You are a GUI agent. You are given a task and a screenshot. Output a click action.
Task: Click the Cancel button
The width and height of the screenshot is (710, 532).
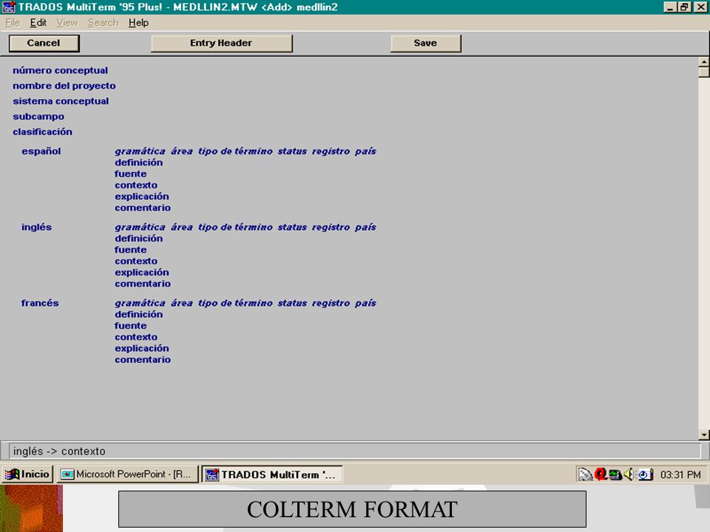(x=44, y=44)
